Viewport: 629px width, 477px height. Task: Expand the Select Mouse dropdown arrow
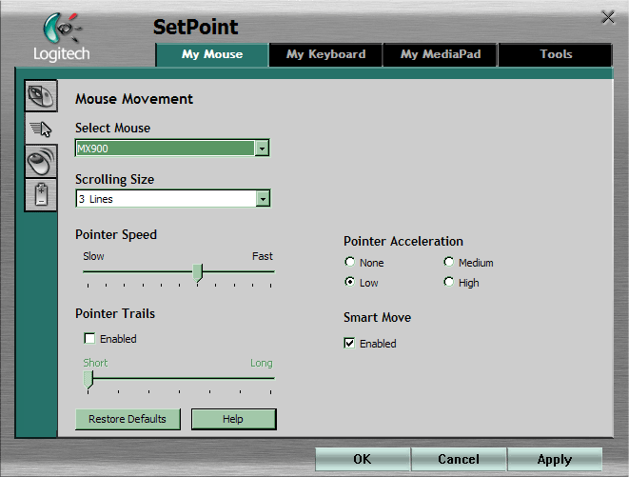click(x=262, y=149)
